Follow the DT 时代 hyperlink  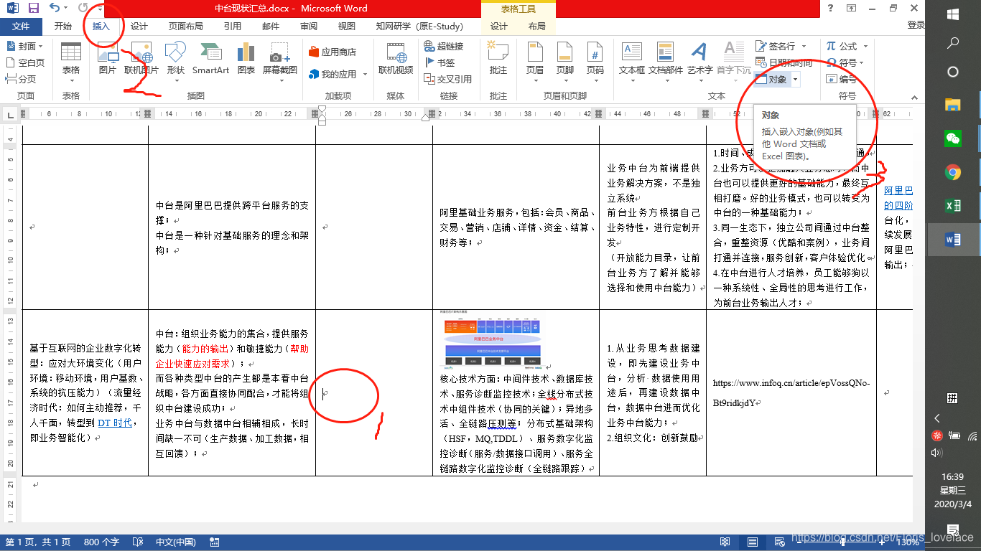[114, 423]
